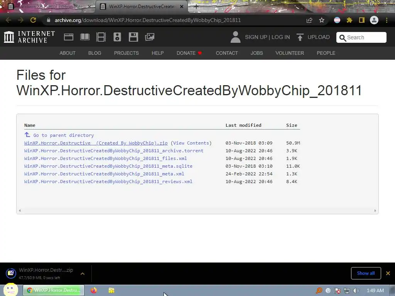Screen dimensions: 395x296
Task: Open the BLOG menu item
Action: tap(95, 53)
